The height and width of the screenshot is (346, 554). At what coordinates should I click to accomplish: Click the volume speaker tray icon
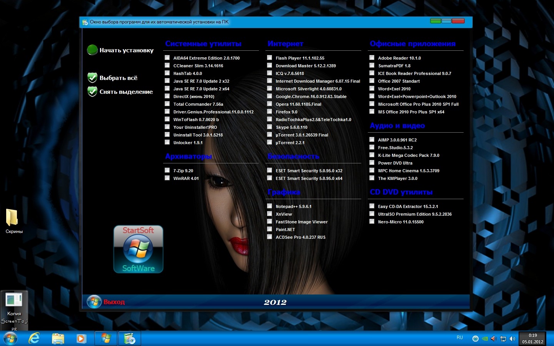[x=512, y=339]
